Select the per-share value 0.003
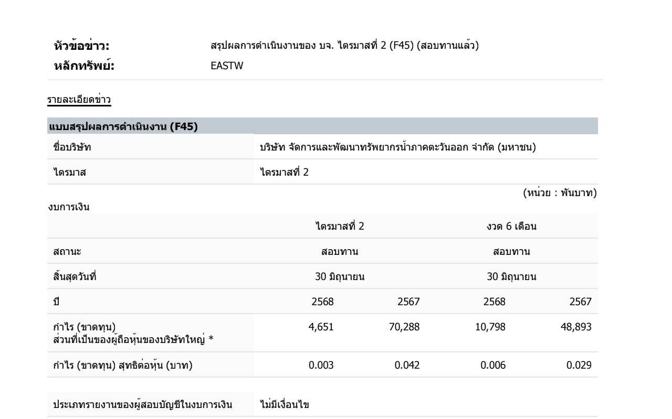This screenshot has height=419, width=672. [x=321, y=366]
